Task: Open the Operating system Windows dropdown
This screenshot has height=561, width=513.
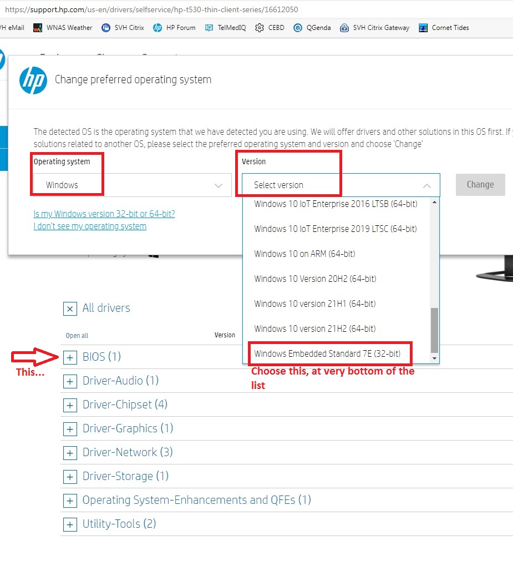Action: [x=132, y=185]
